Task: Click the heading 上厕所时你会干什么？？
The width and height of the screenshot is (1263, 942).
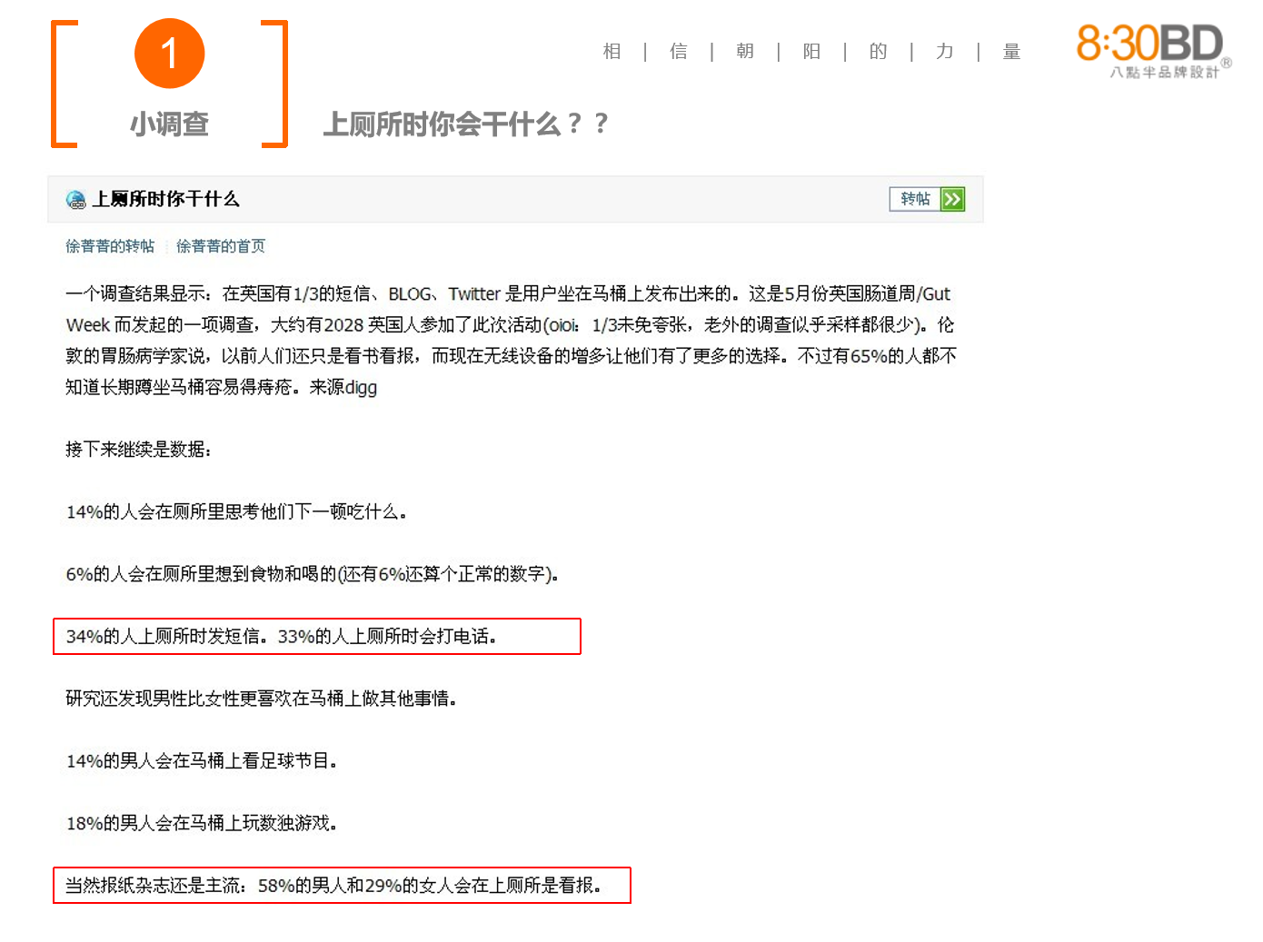Action: click(465, 124)
